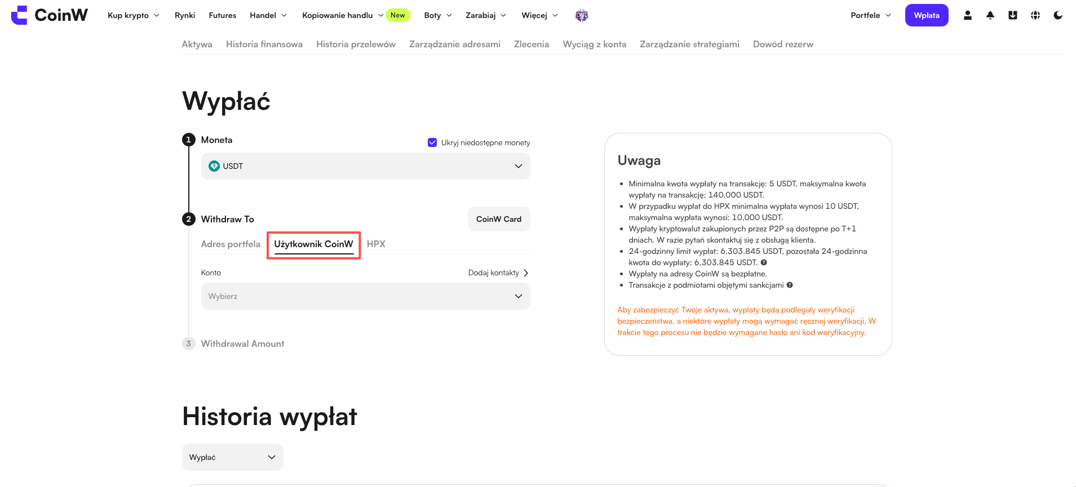
Task: Click the CoinW logo
Action: tap(50, 15)
